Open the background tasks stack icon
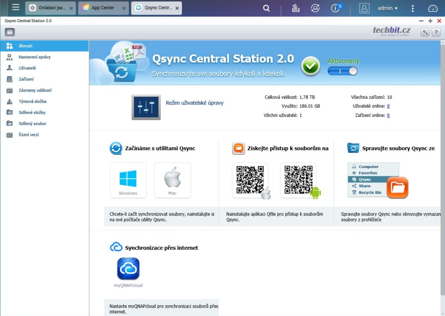The height and width of the screenshot is (316, 445). 295,8
